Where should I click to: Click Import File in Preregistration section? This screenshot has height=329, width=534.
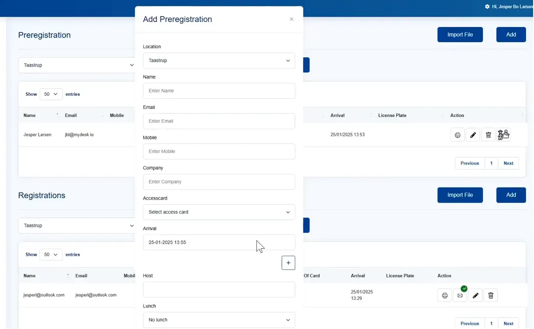click(460, 35)
